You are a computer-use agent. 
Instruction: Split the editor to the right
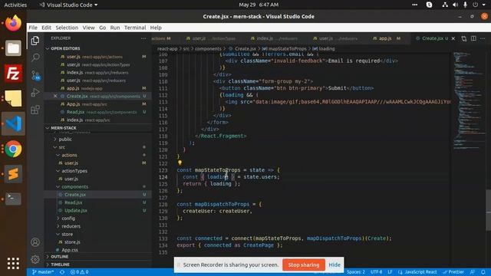pyautogui.click(x=473, y=38)
